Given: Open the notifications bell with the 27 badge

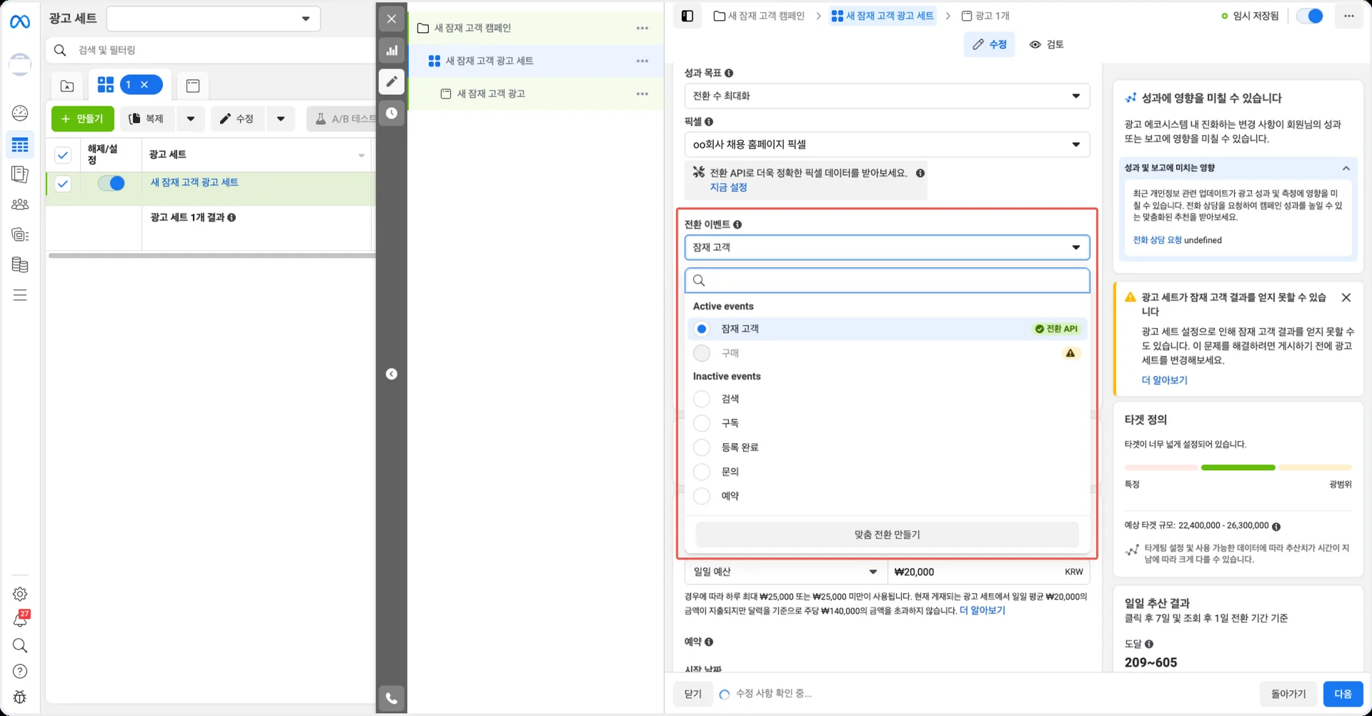Looking at the screenshot, I should coord(20,620).
